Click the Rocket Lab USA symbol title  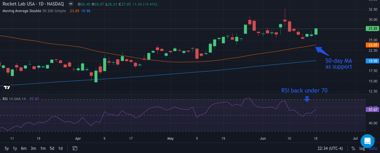pos(33,4)
